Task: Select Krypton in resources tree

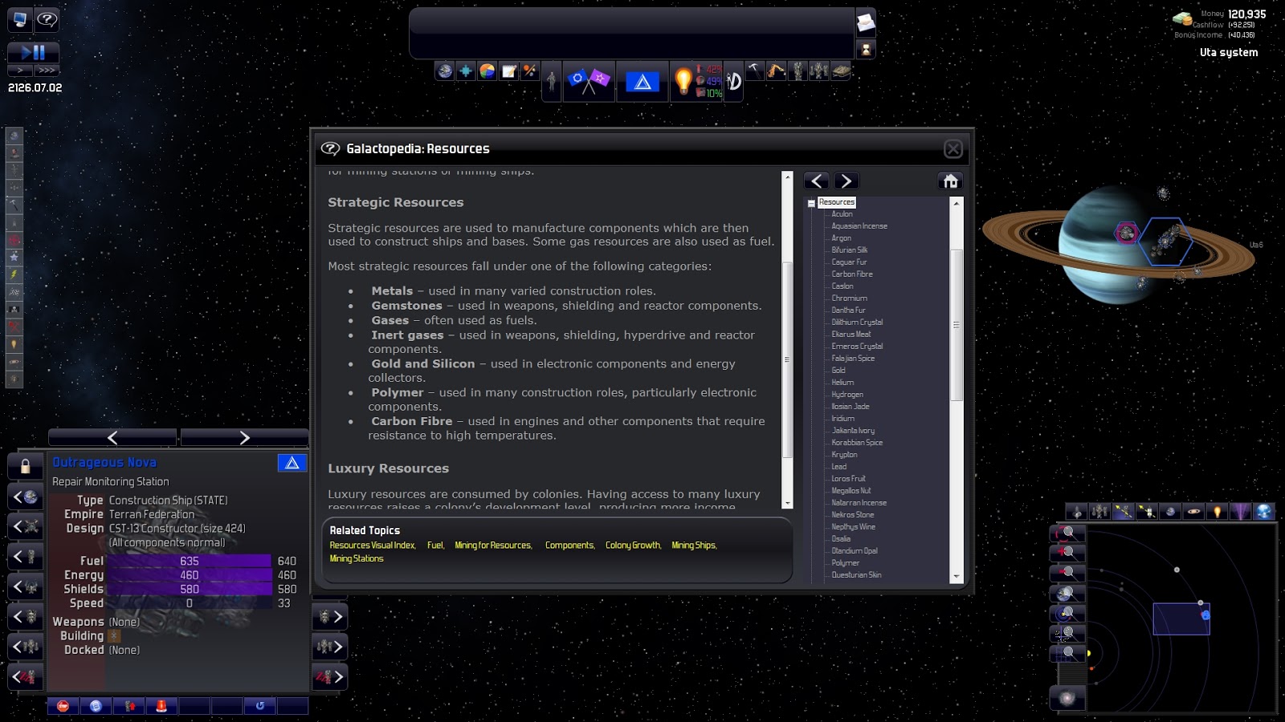Action: pos(844,455)
